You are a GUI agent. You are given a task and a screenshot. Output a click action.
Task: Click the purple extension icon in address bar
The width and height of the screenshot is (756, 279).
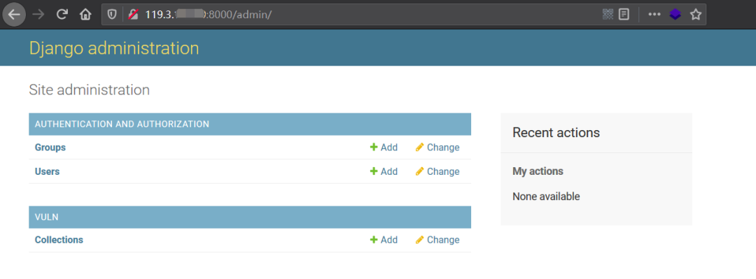(675, 15)
